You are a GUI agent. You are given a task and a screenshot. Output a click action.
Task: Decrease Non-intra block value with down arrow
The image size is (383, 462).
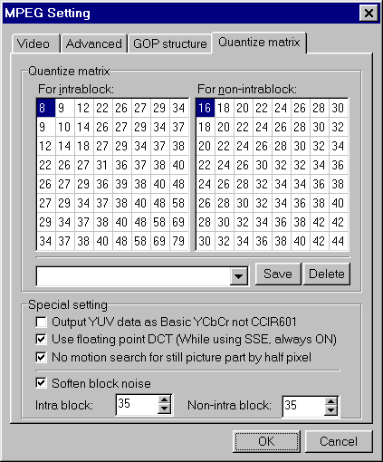tap(331, 410)
